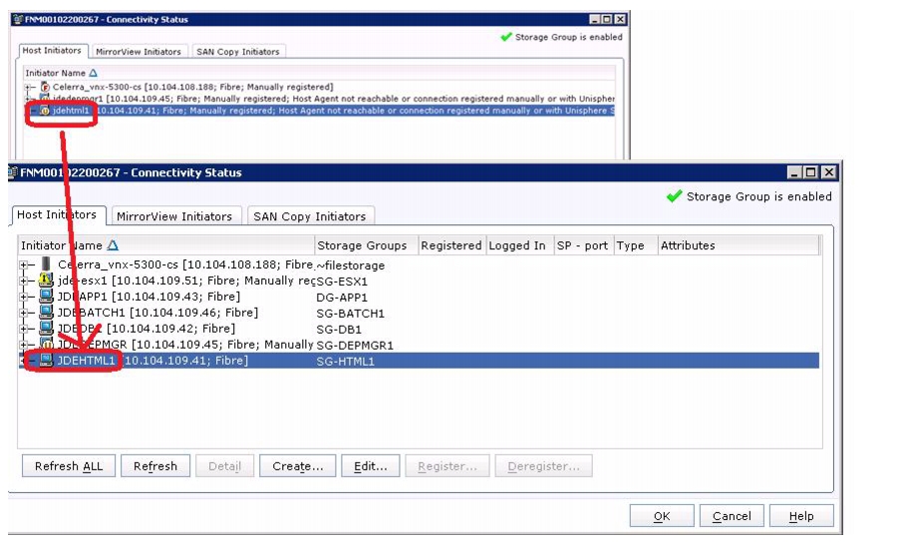
Task: Select SG-ESX1 storage group cell
Action: [342, 281]
